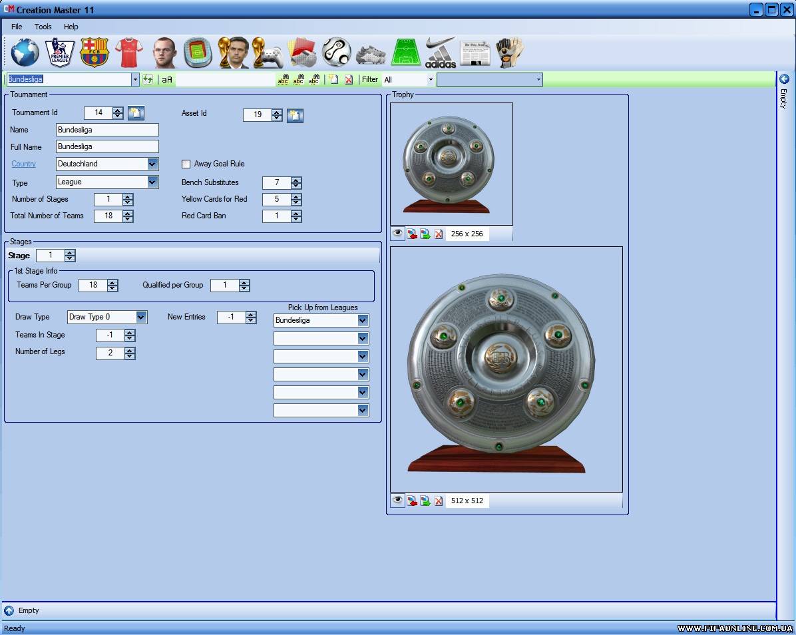796x635 pixels.
Task: Toggle the eye icon for 512 x 512 trophy
Action: point(397,501)
